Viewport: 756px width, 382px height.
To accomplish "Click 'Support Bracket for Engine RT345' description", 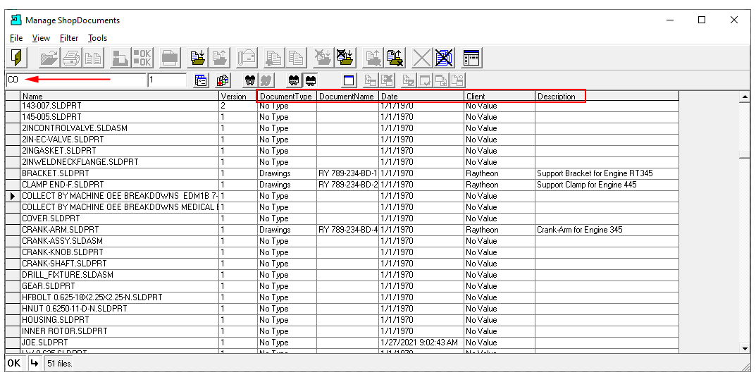I will coord(595,173).
